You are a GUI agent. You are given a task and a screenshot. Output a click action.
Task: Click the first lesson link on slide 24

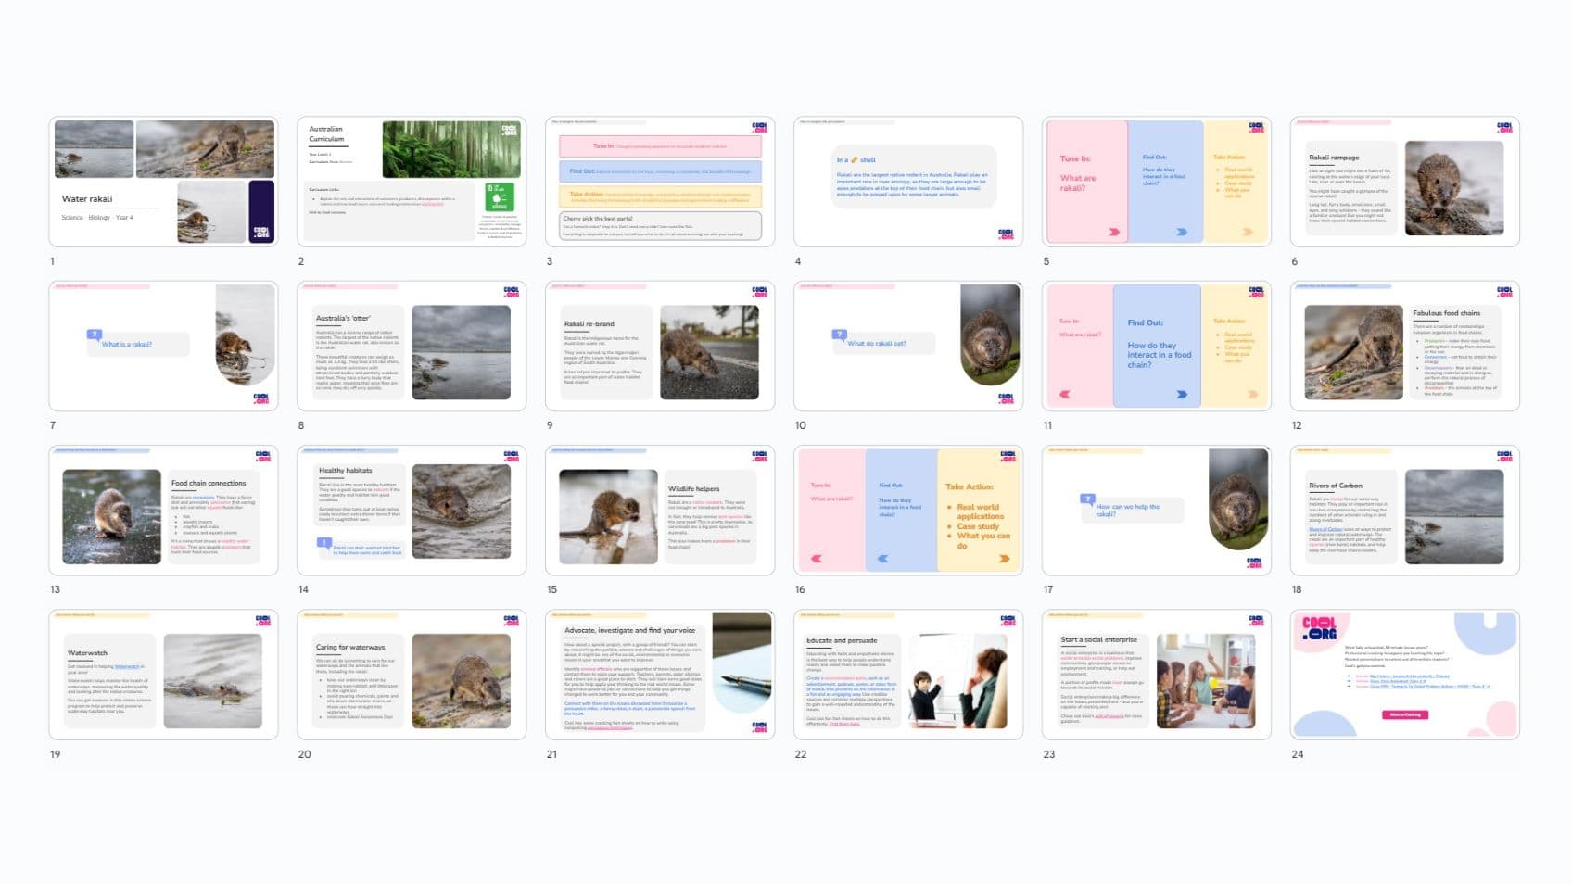point(1409,676)
